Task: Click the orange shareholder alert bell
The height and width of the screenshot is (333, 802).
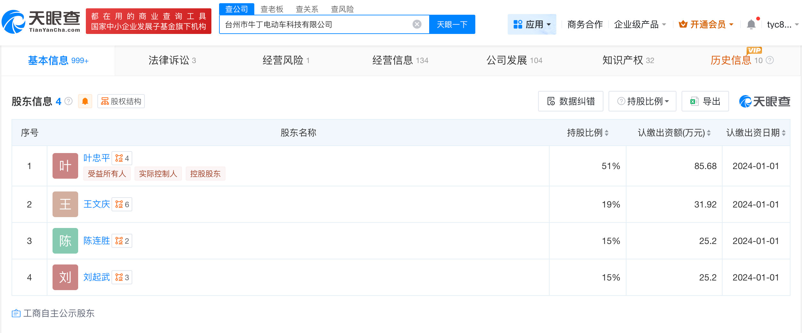Action: 85,101
